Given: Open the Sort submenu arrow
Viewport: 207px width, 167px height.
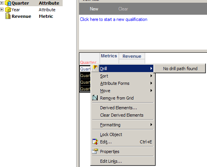Looking at the screenshot, I should [x=151, y=76].
